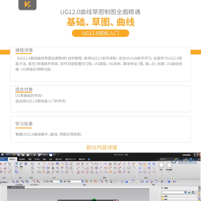The height and width of the screenshot is (201, 201).
Task: Click the blue plus add-tab button
Action: [89, 159]
